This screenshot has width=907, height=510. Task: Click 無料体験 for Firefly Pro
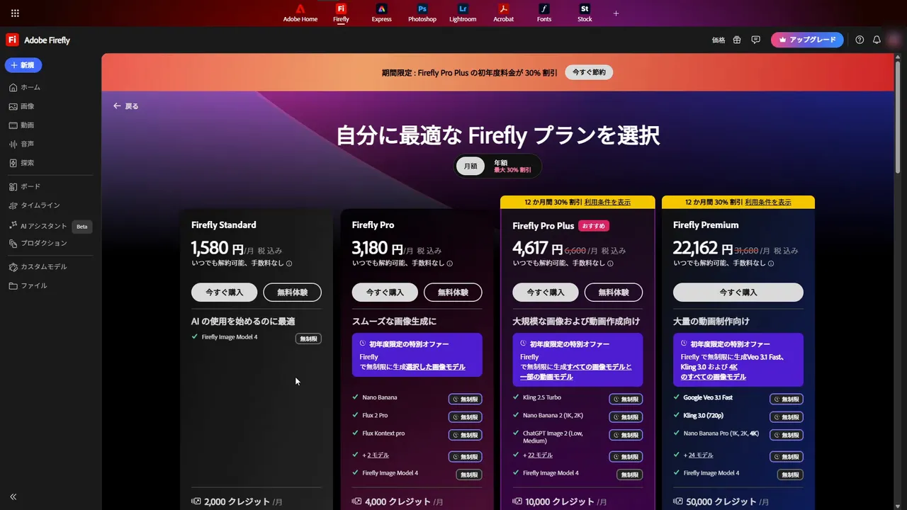coord(453,292)
